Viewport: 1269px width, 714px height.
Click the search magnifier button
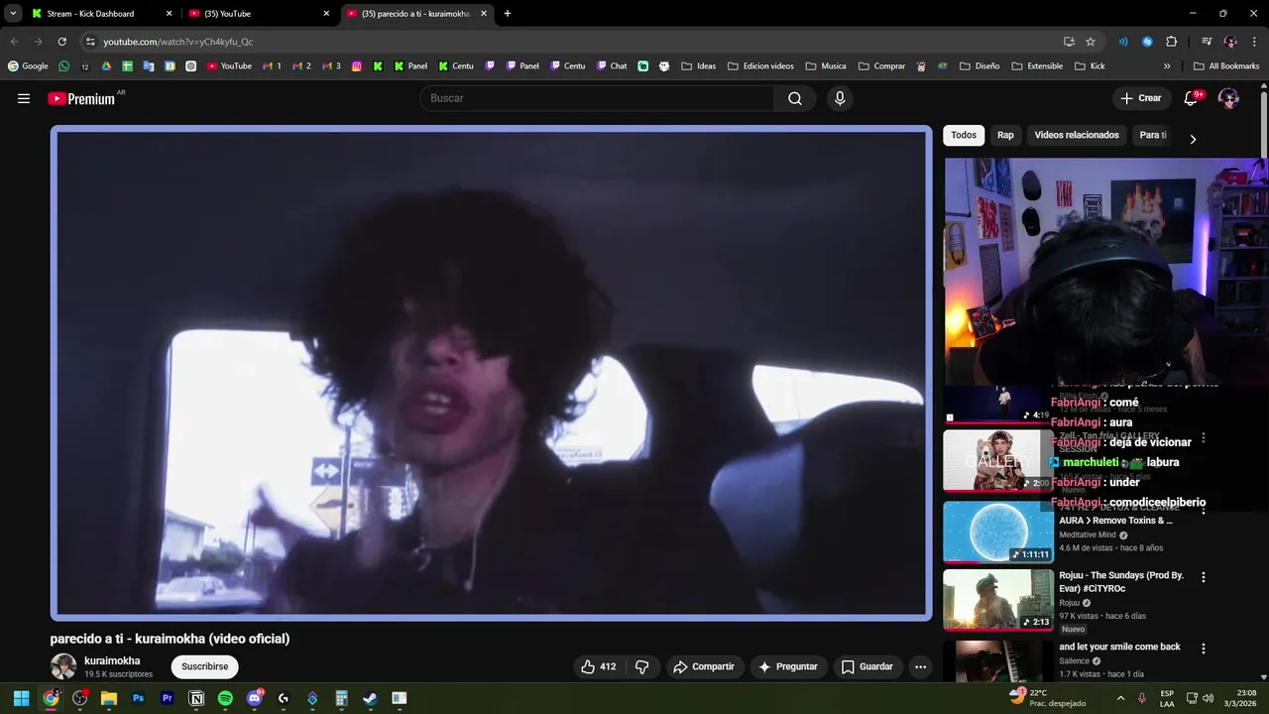coord(795,98)
